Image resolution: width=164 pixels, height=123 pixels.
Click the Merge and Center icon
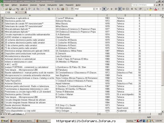[x=127, y=9]
